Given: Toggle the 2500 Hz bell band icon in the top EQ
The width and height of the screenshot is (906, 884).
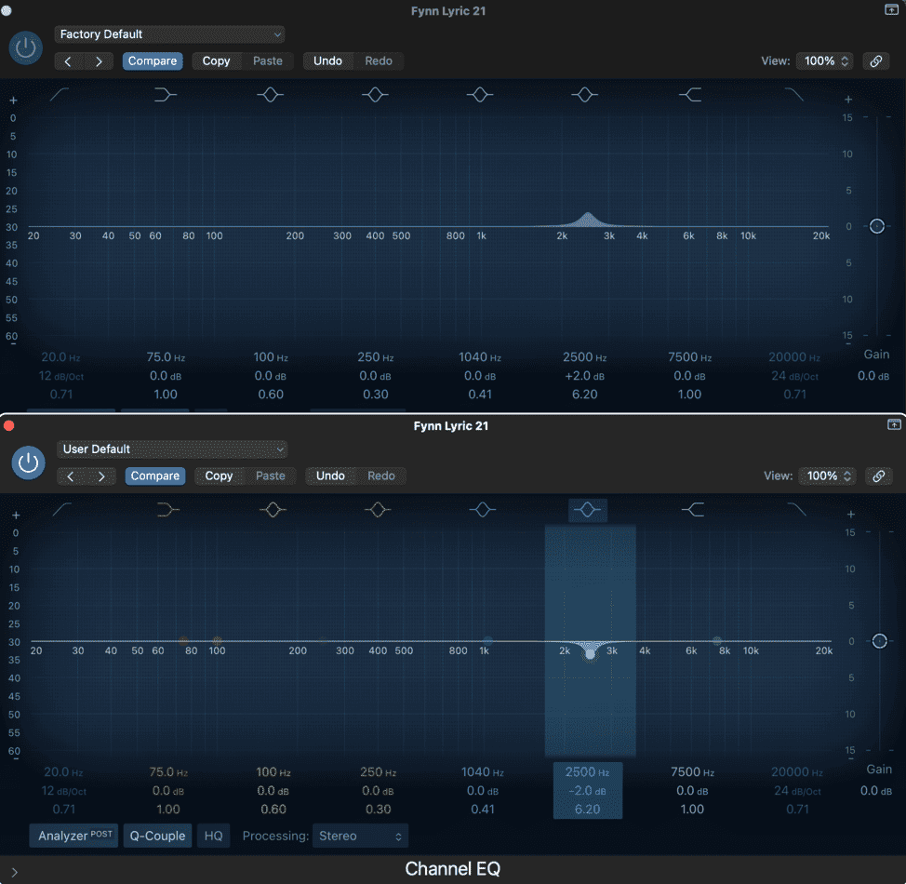Looking at the screenshot, I should [x=585, y=94].
